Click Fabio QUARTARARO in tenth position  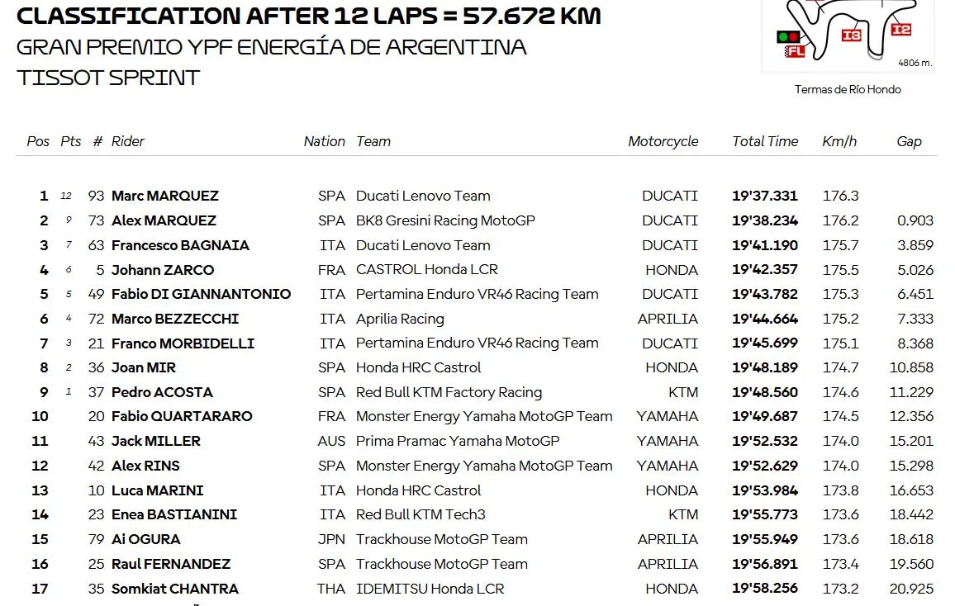coord(182,416)
